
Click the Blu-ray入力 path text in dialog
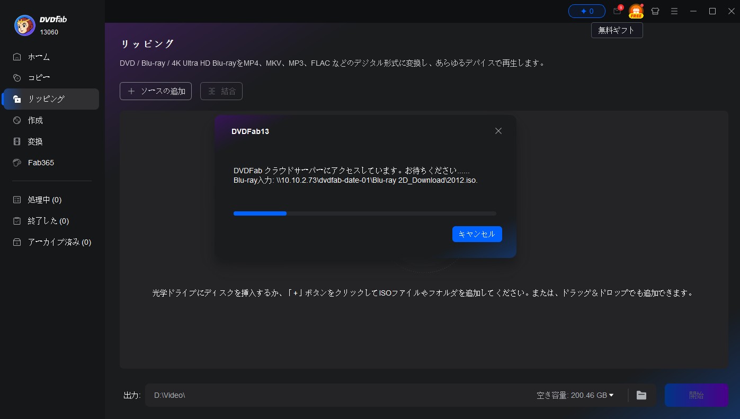point(355,180)
